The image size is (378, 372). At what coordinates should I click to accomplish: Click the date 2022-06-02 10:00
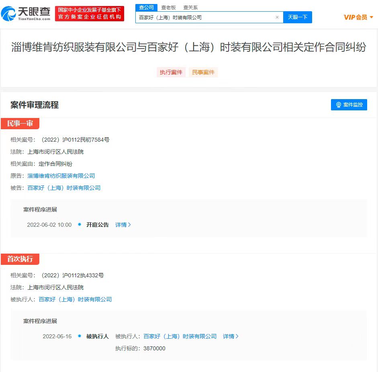click(49, 225)
